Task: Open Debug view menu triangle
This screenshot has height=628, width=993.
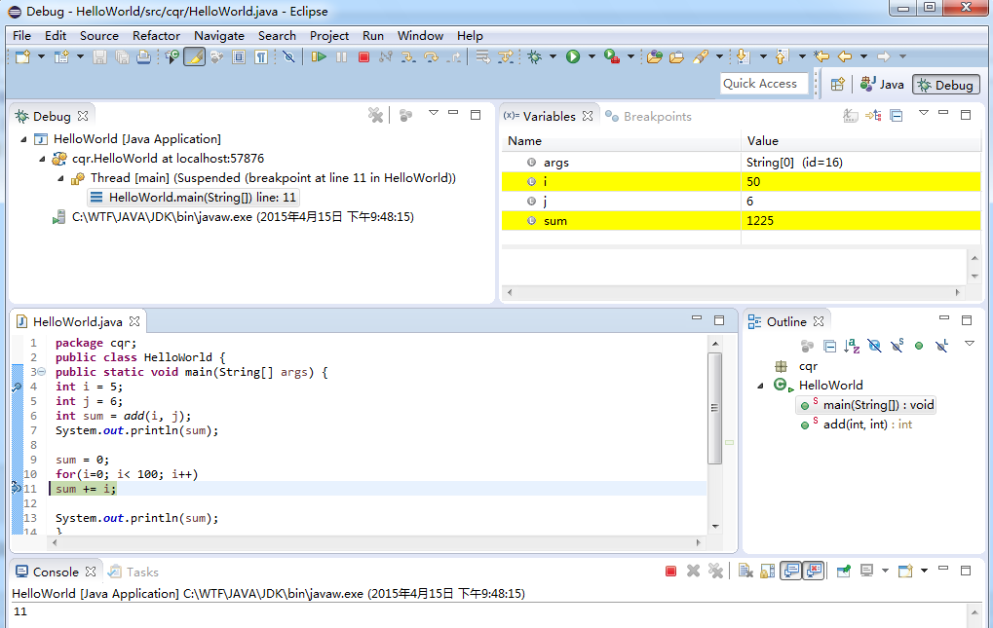Action: click(x=434, y=113)
